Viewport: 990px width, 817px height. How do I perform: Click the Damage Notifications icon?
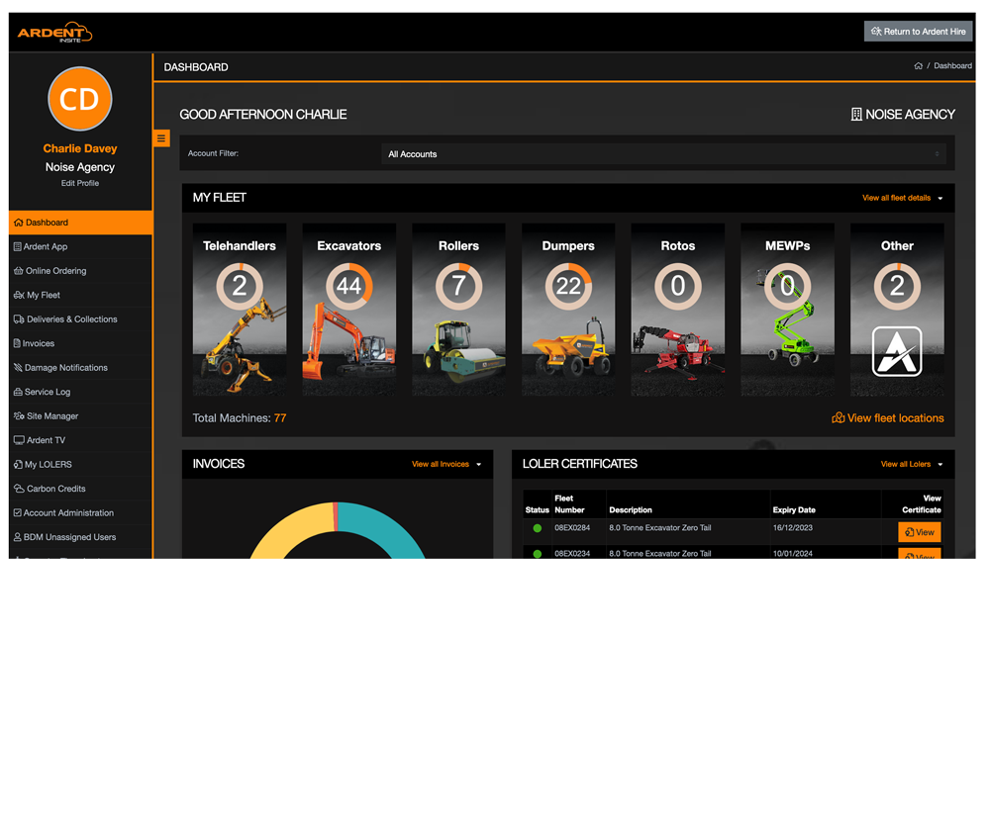click(x=18, y=367)
